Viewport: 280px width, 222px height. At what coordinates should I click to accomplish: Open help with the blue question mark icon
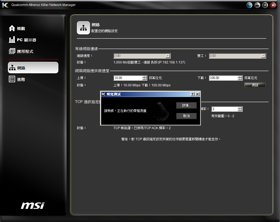pos(249,5)
